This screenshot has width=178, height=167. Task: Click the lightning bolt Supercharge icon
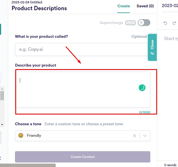(x=141, y=23)
